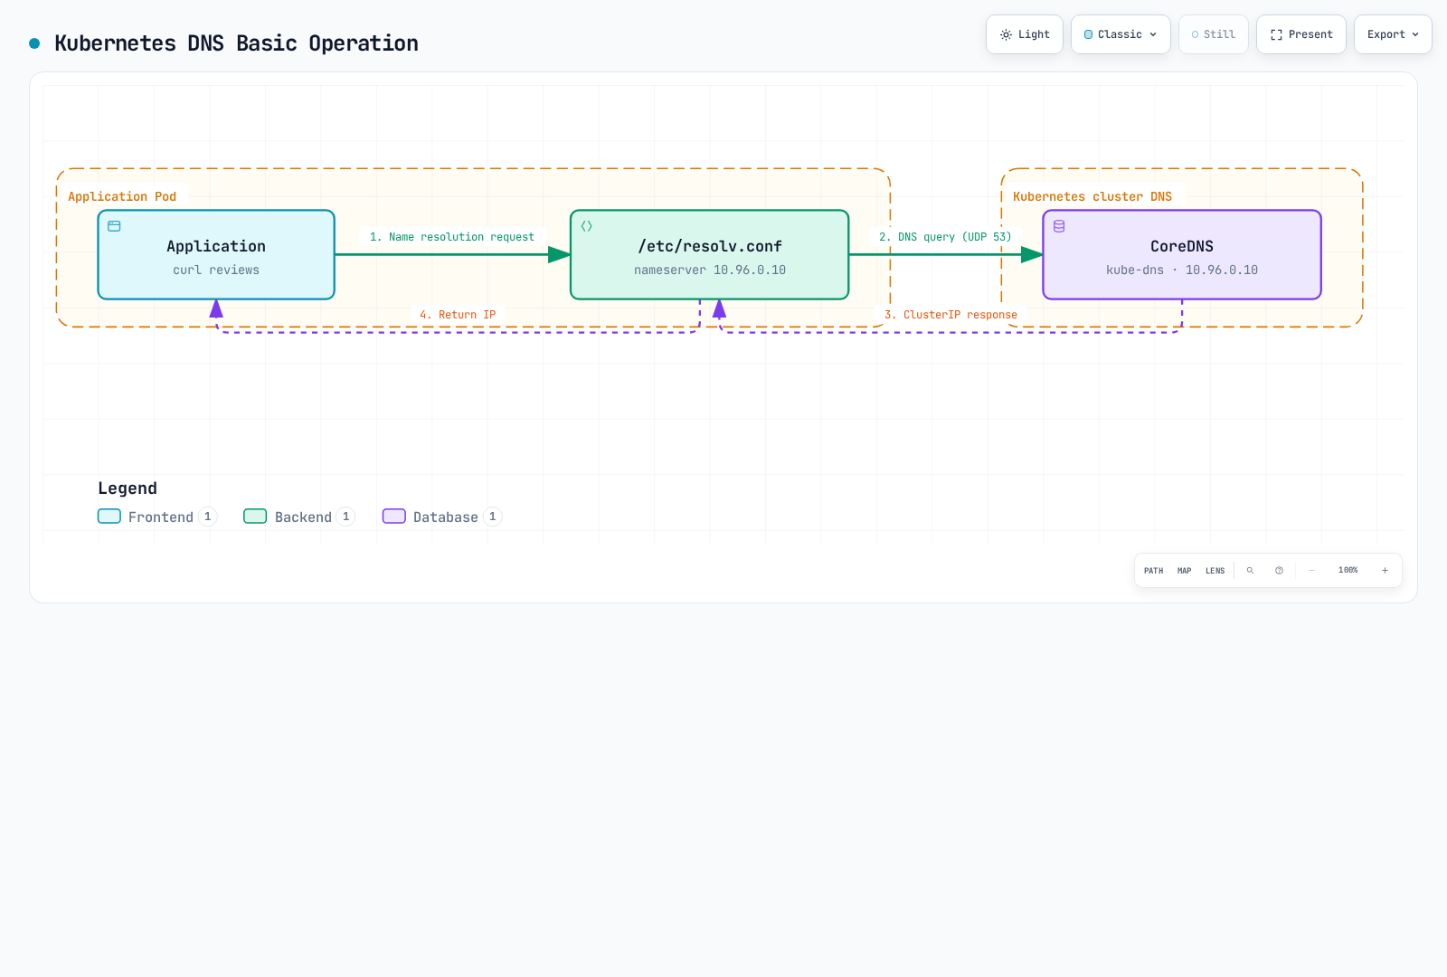Image resolution: width=1447 pixels, height=977 pixels.
Task: Click the 'Application Pod' group label
Action: 122,196
